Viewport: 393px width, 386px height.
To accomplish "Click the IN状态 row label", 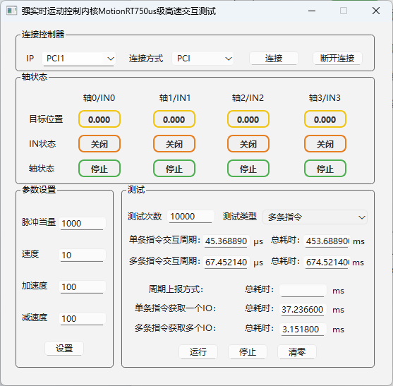I will 42,144.
